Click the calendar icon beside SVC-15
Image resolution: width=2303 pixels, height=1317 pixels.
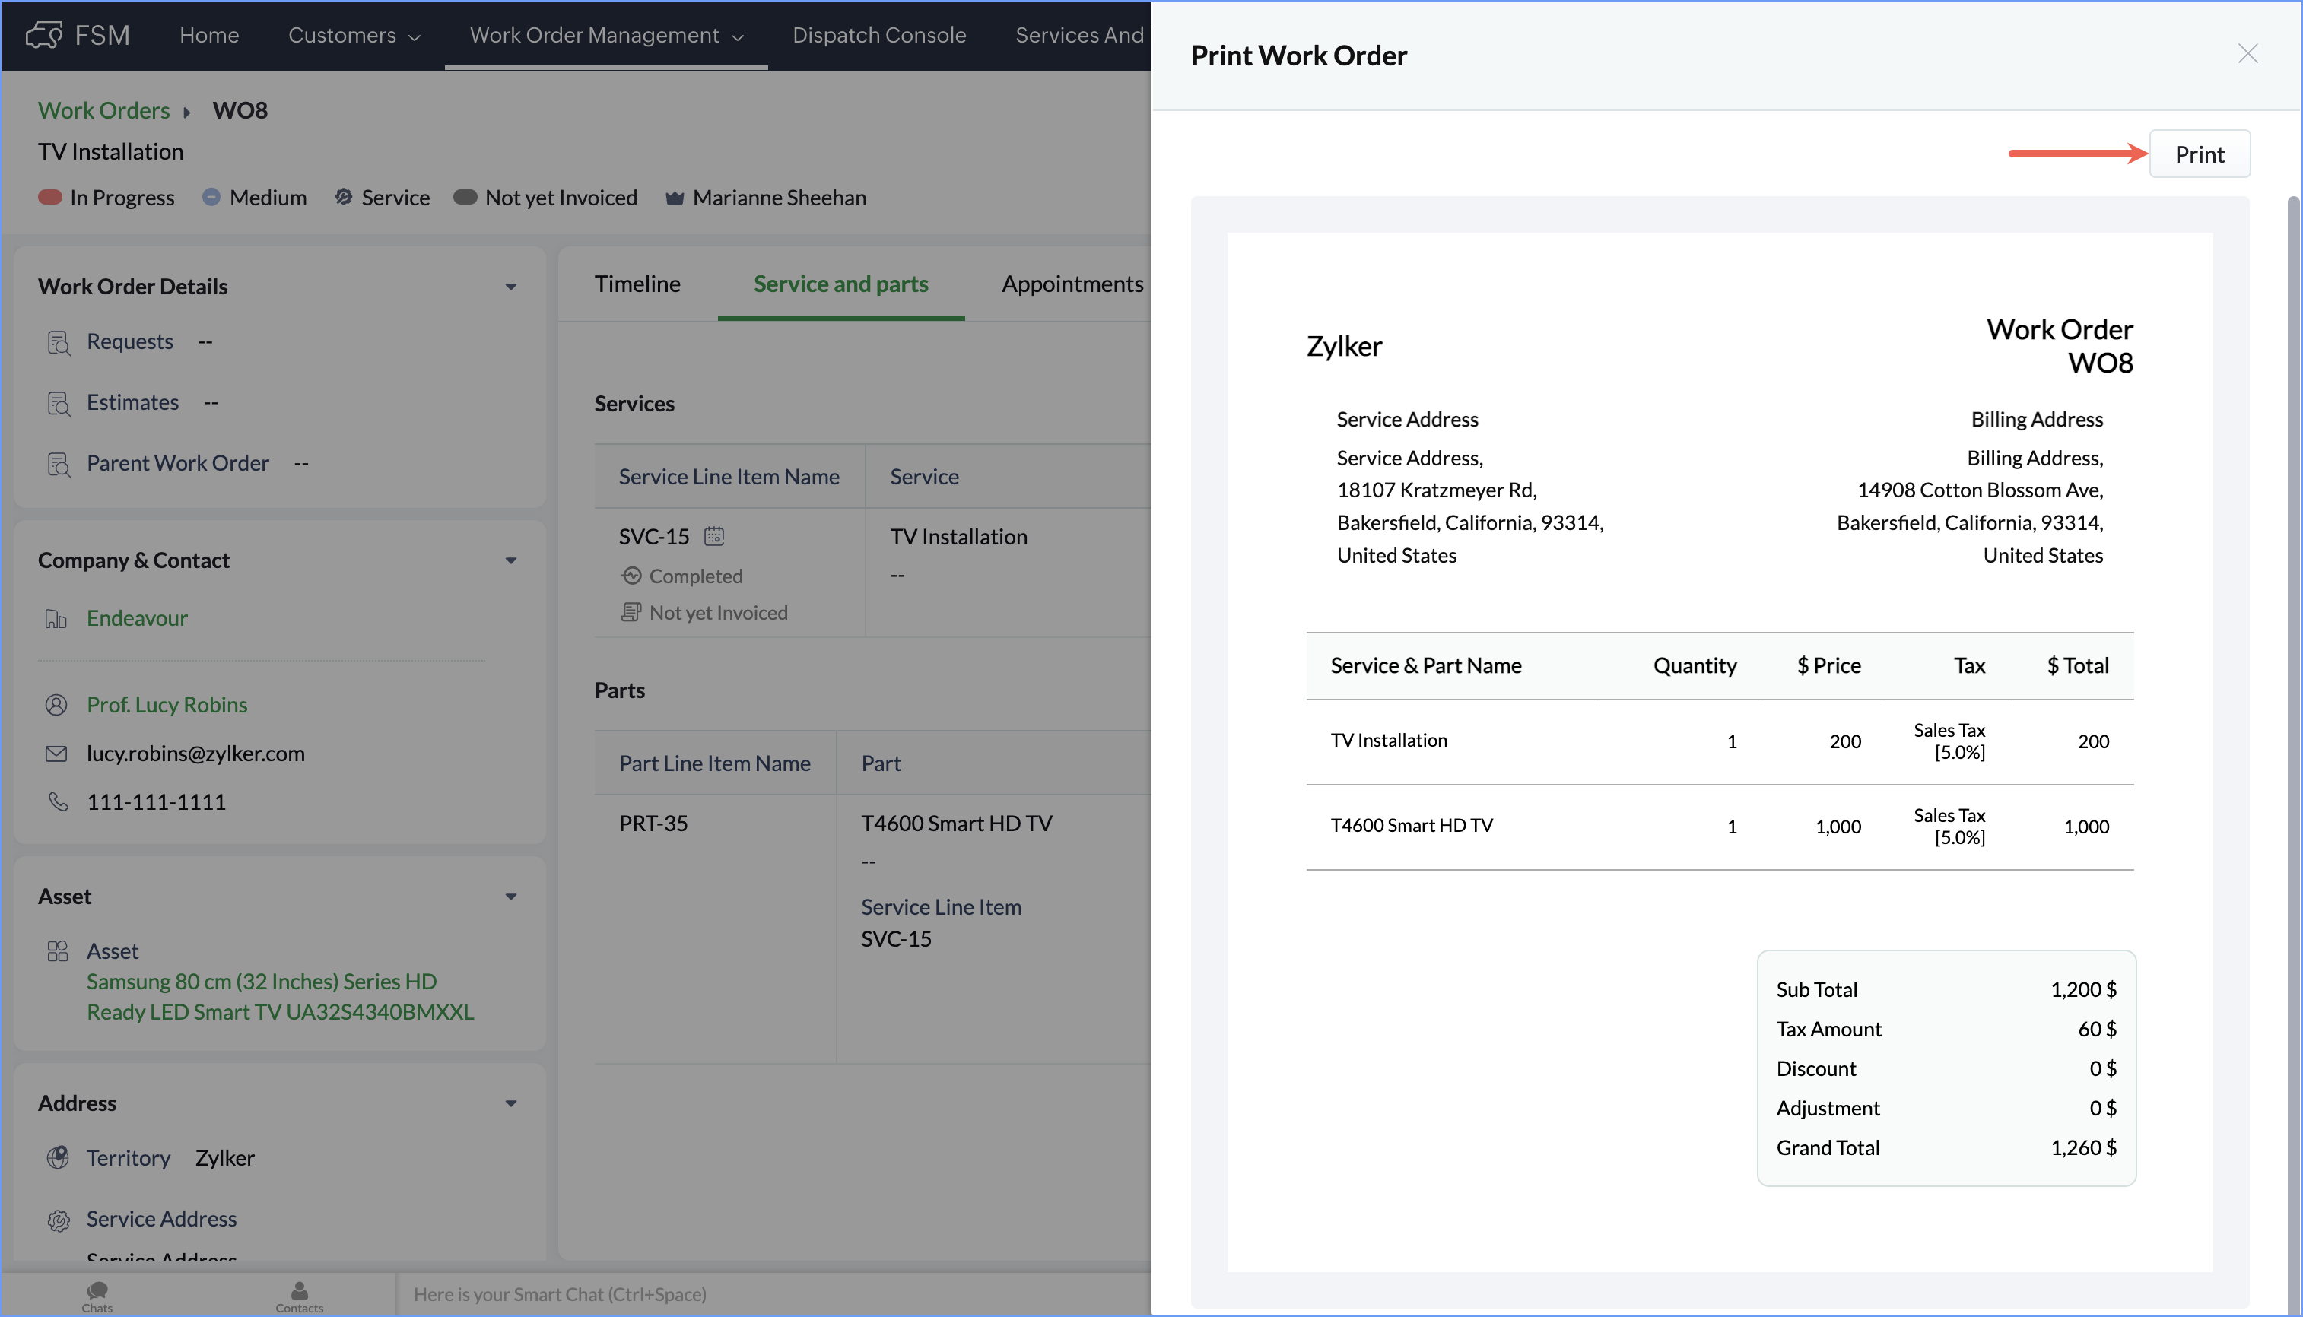713,536
